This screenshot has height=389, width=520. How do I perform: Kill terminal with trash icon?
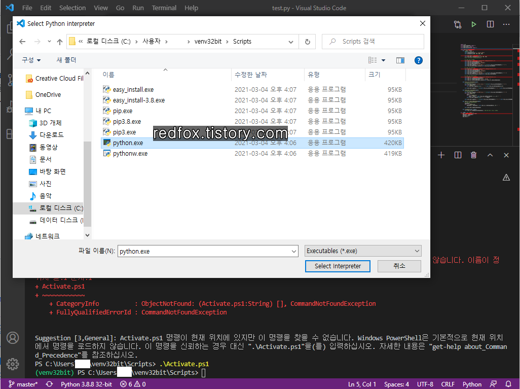473,155
